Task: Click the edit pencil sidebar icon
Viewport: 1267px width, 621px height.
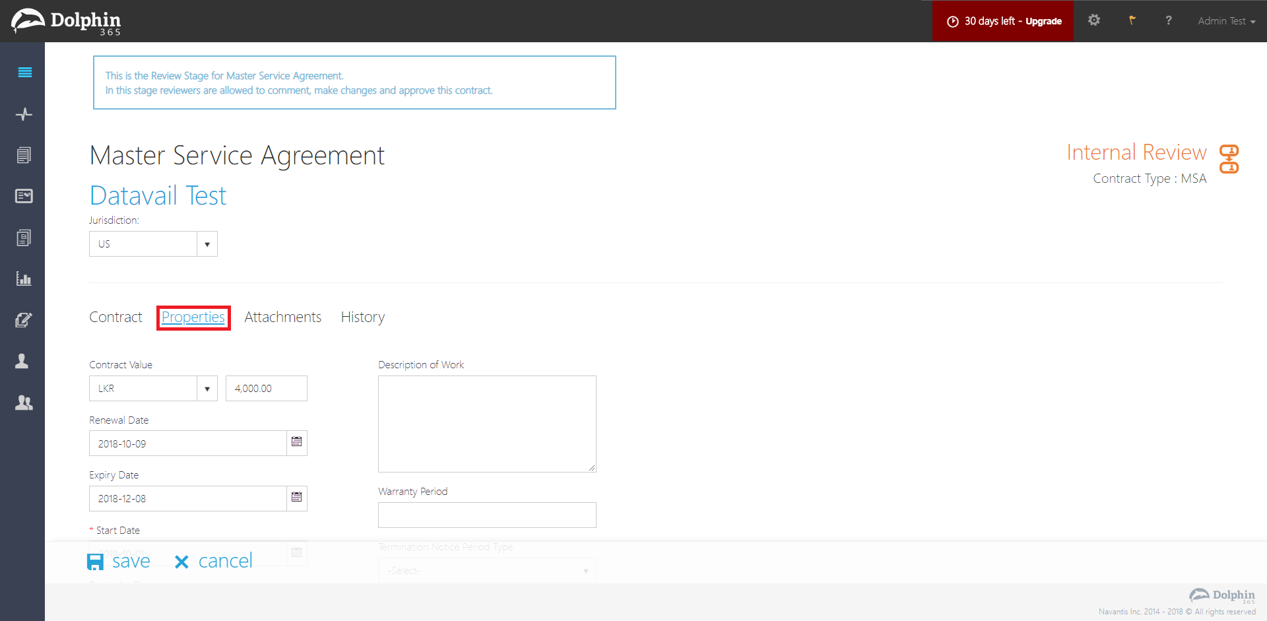Action: pyautogui.click(x=24, y=320)
